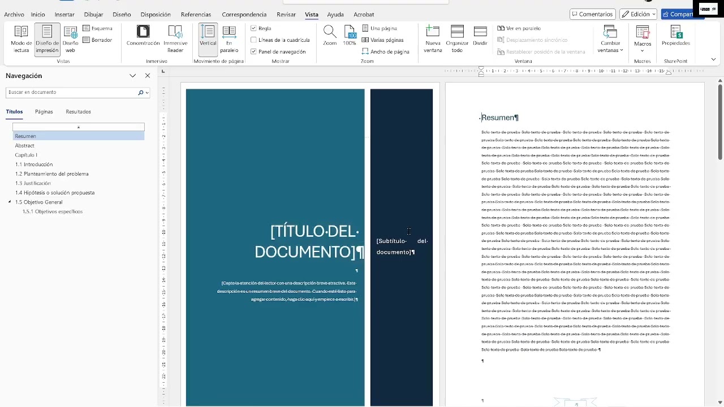Screen dimensions: 724x407
Task: Open Esquema view
Action: pos(98,28)
